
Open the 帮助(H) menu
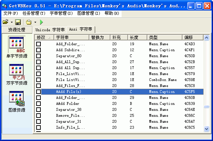pyautogui.click(x=112, y=13)
